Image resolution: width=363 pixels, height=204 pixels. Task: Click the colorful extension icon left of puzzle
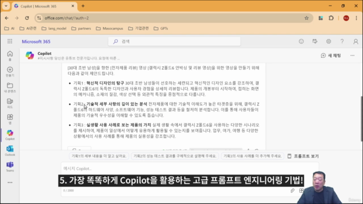(x=320, y=18)
